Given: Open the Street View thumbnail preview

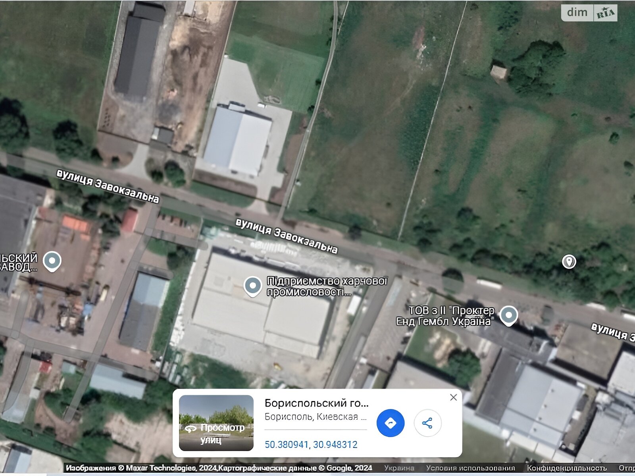Looking at the screenshot, I should click(x=216, y=423).
